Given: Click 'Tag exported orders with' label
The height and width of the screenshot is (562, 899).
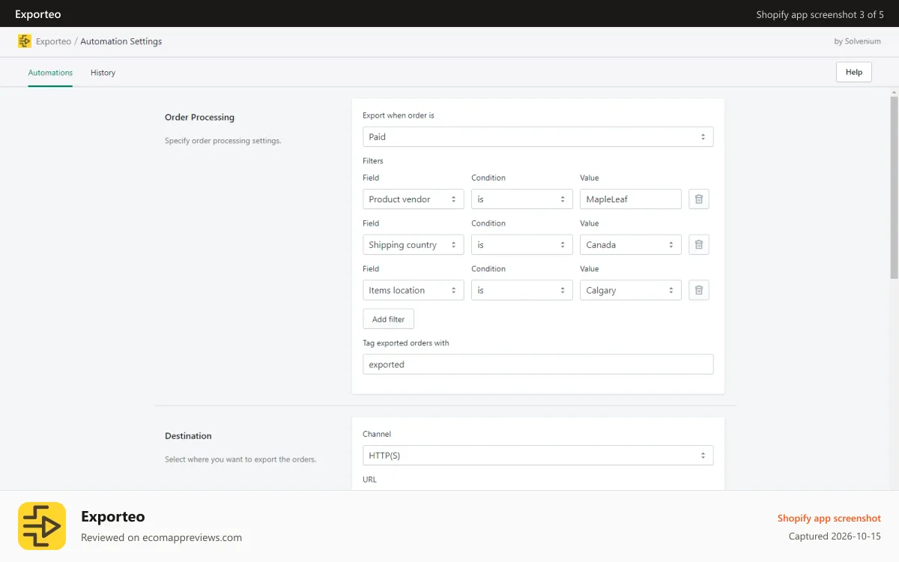Looking at the screenshot, I should 405,342.
